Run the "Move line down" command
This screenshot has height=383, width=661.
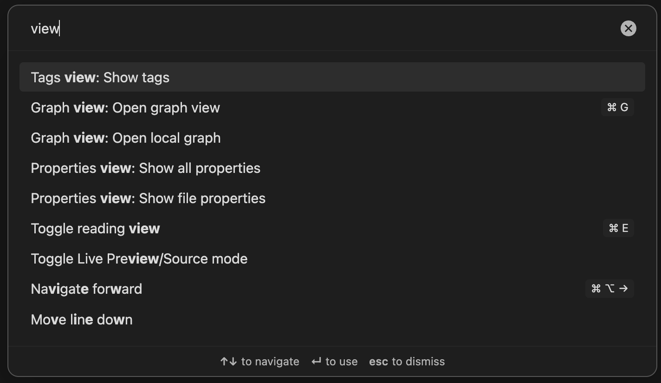click(82, 320)
